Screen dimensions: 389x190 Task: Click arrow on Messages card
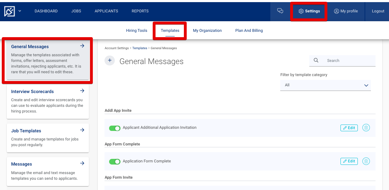point(82,163)
